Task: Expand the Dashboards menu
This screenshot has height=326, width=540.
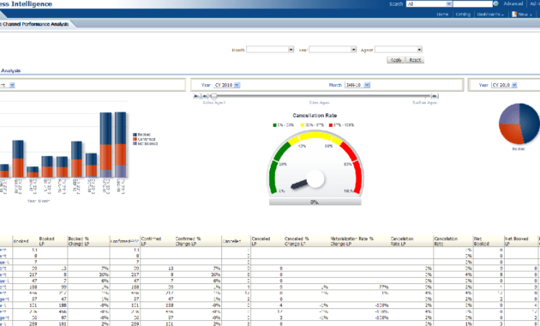Action: coord(490,15)
